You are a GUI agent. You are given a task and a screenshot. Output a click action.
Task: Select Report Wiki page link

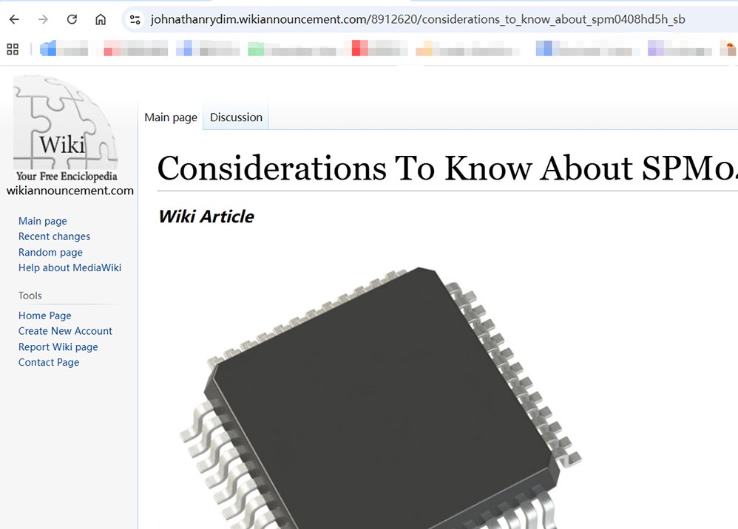pos(58,347)
